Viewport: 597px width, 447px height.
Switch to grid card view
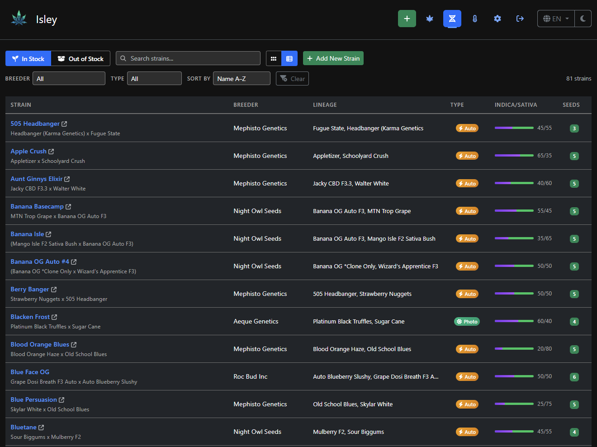pos(274,58)
